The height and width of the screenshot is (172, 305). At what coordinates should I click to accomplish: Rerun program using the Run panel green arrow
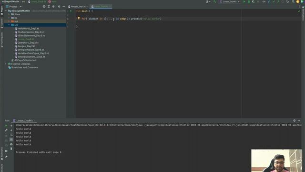click(x=6, y=126)
